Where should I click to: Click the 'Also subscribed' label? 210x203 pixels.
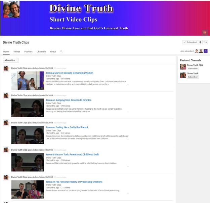(x=187, y=51)
